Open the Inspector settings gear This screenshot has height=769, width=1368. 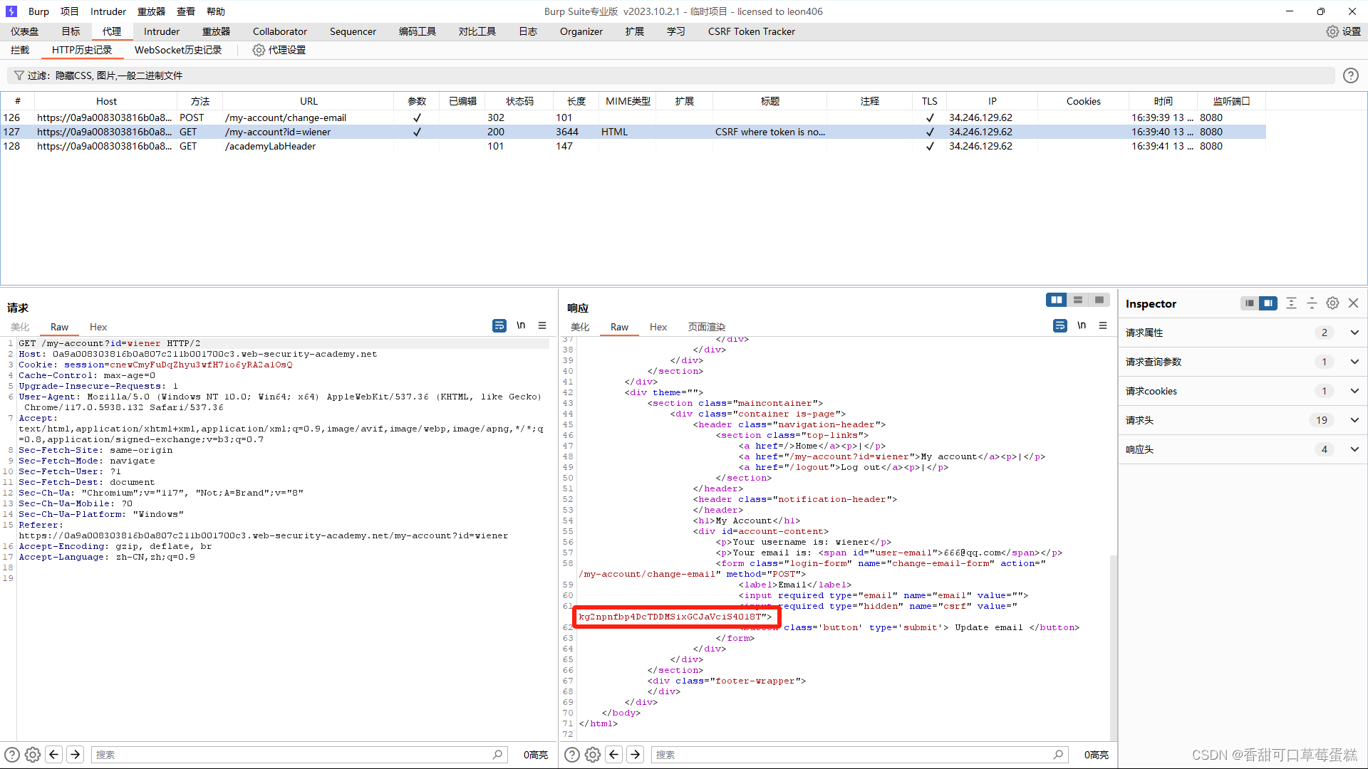click(1332, 303)
